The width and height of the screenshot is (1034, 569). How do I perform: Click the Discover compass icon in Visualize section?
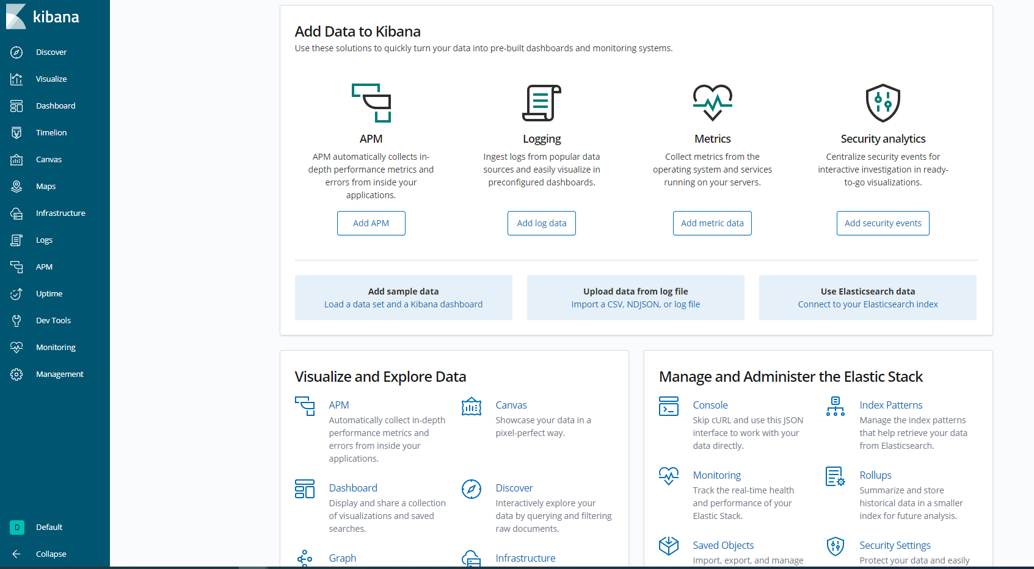click(471, 489)
